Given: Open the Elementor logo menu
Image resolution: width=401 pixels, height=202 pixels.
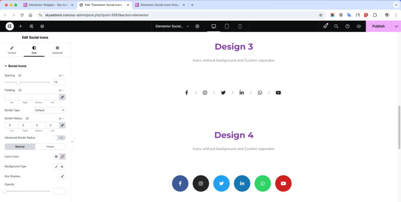Looking at the screenshot, I should click(10, 26).
